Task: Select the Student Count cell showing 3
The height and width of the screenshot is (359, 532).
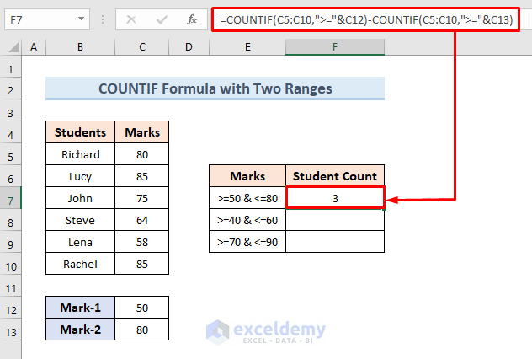Action: coord(335,198)
